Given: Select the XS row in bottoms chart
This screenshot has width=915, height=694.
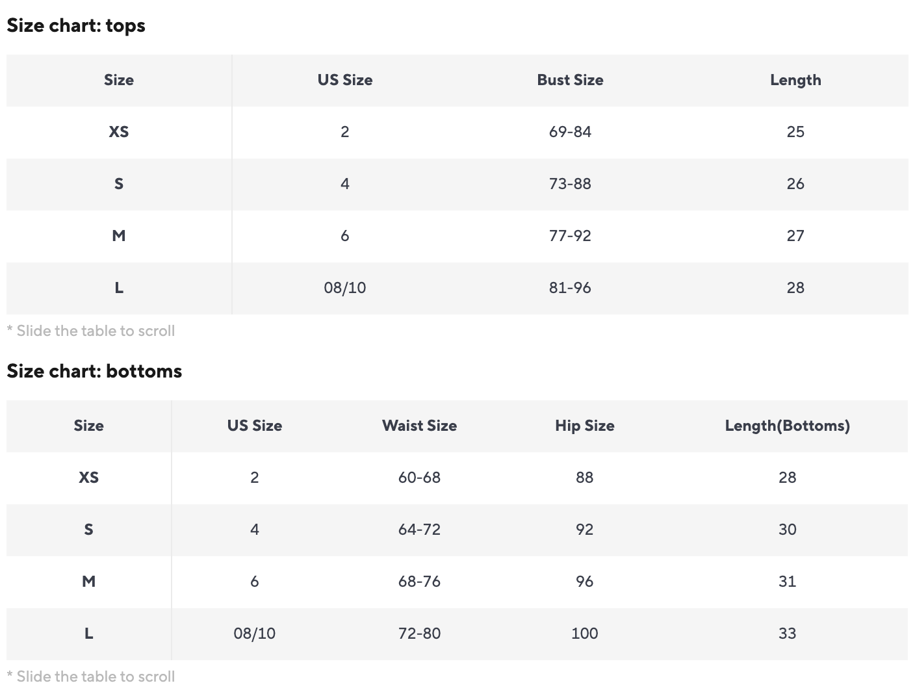Looking at the screenshot, I should [88, 478].
